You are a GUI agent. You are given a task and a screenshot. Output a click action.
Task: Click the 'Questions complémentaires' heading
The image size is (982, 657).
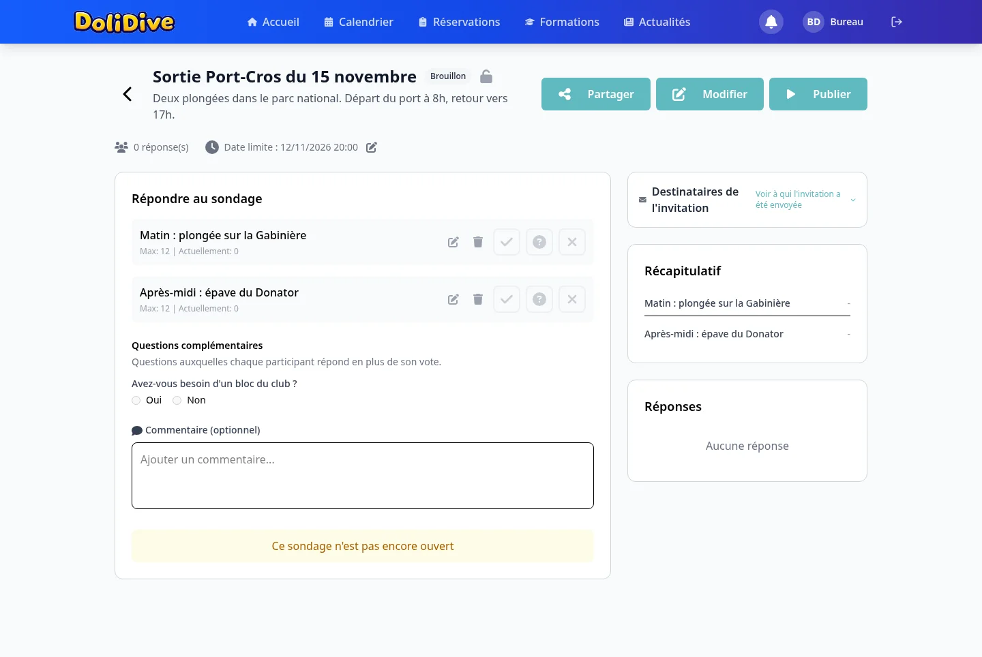(x=197, y=346)
